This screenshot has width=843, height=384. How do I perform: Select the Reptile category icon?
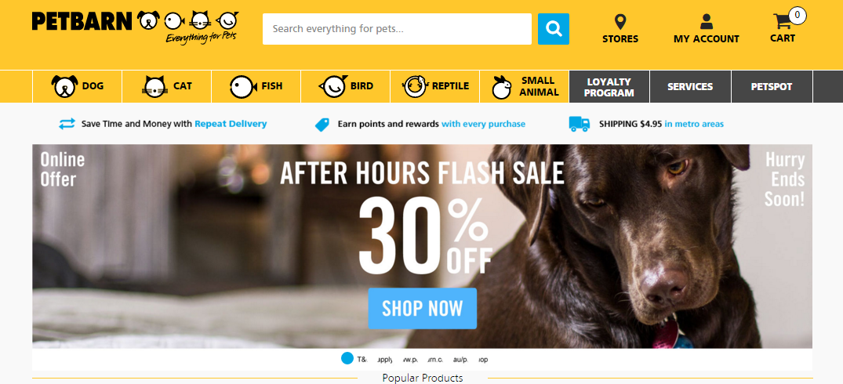pos(416,86)
